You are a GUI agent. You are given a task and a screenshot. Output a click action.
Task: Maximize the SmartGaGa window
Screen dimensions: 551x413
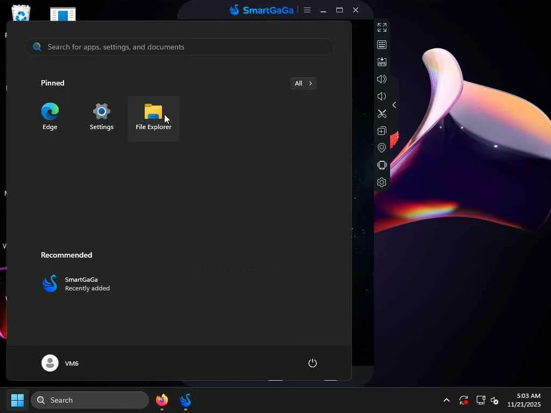point(340,10)
